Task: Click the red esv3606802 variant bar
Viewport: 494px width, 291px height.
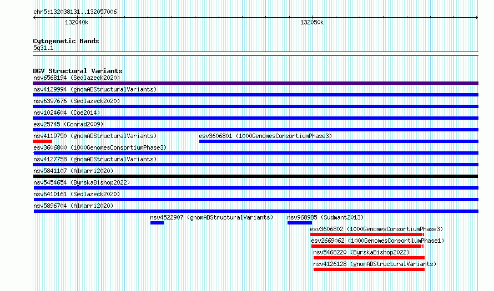Action: (x=367, y=234)
